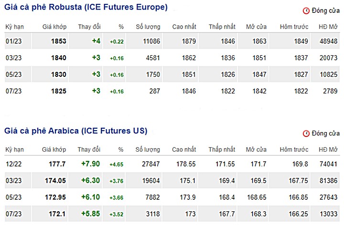Select Robusta 03/23 contract term
The height and width of the screenshot is (227, 344).
point(13,58)
